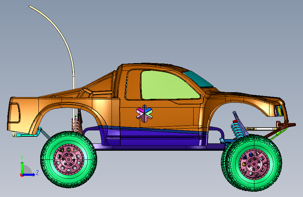Select the rear pink wheel rim
The width and height of the screenshot is (303, 197).
68,159
